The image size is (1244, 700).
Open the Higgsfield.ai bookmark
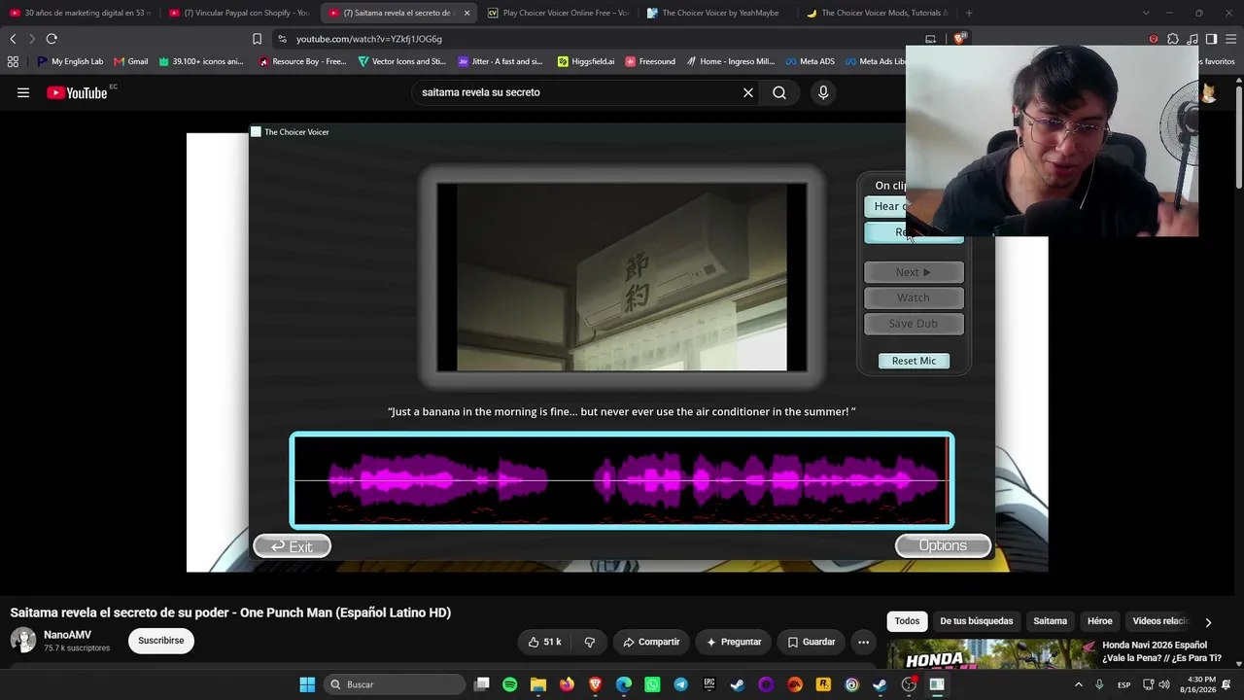(586, 61)
